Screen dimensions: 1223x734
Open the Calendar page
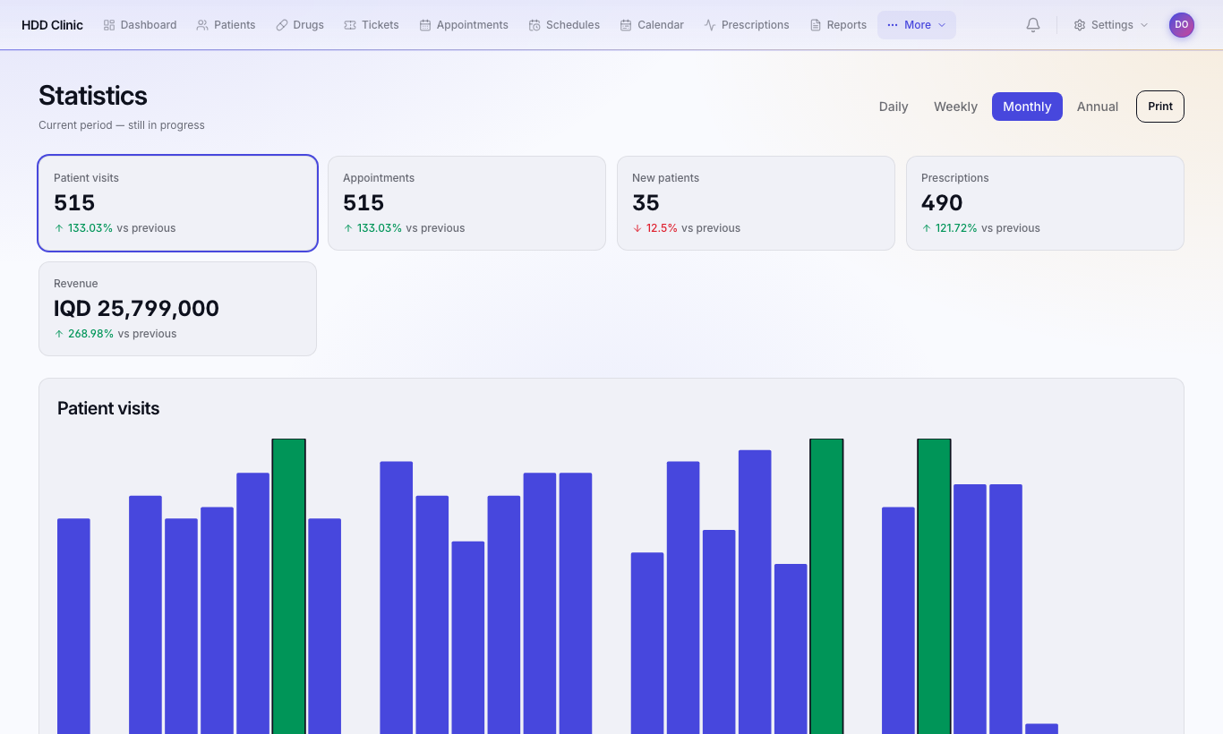(x=652, y=25)
